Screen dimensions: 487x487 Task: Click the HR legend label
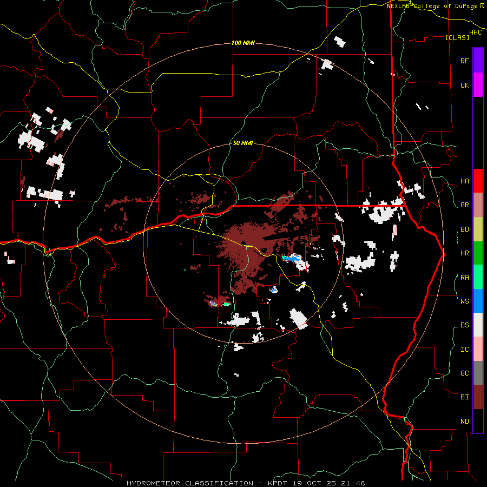[464, 253]
